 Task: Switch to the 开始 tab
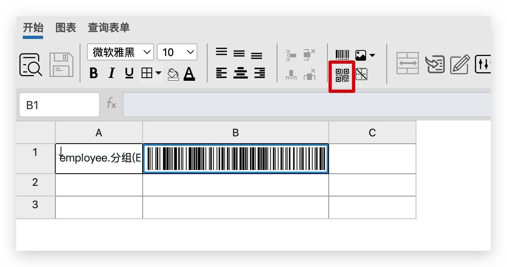pos(33,28)
